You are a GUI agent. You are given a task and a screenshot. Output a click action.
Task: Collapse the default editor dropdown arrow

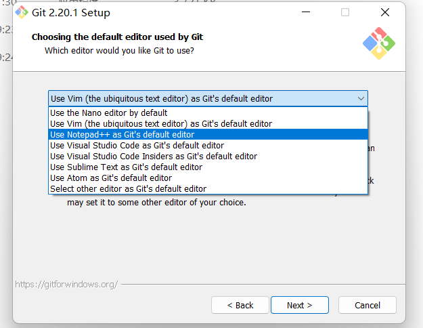click(361, 99)
